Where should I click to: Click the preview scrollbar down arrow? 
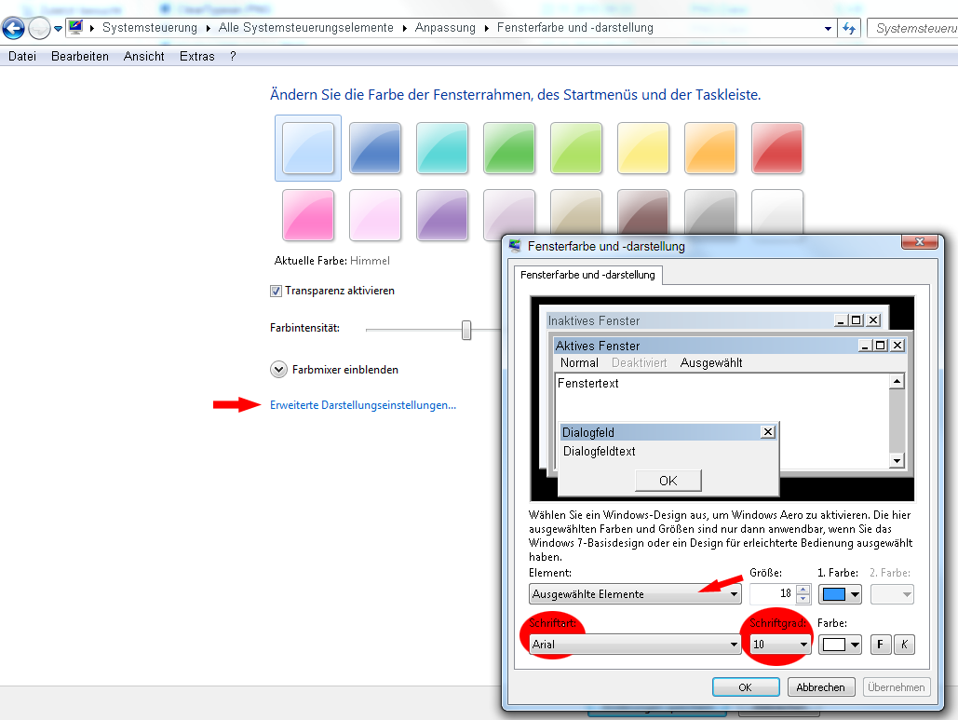(x=897, y=461)
